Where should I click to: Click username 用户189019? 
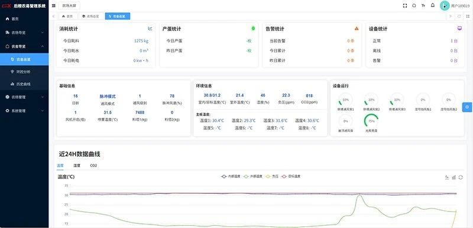click(461, 6)
